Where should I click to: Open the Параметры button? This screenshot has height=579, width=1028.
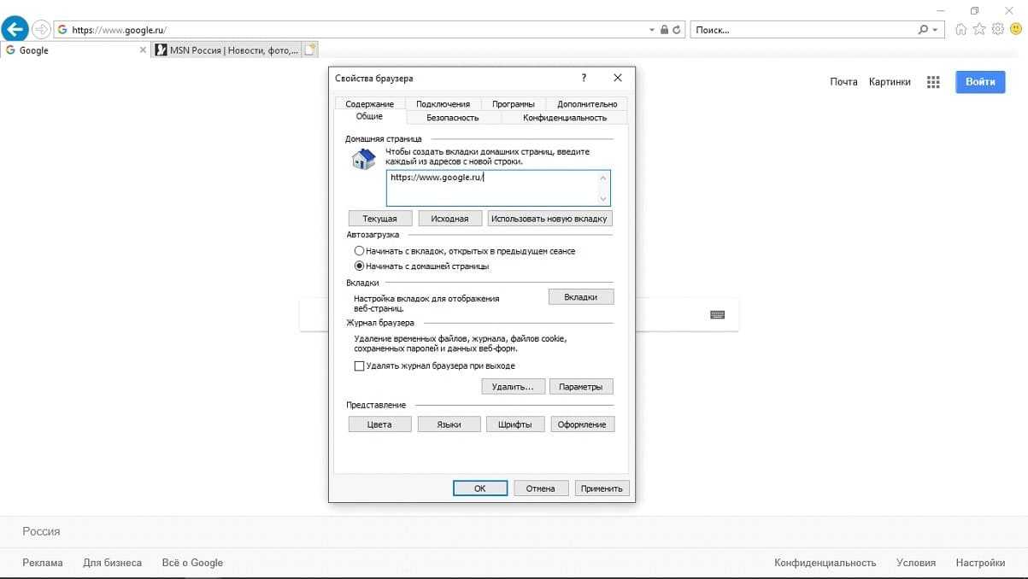[x=581, y=387]
